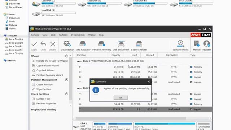Sort by Capacity column header
The width and height of the screenshot is (231, 130).
pyautogui.click(x=115, y=55)
